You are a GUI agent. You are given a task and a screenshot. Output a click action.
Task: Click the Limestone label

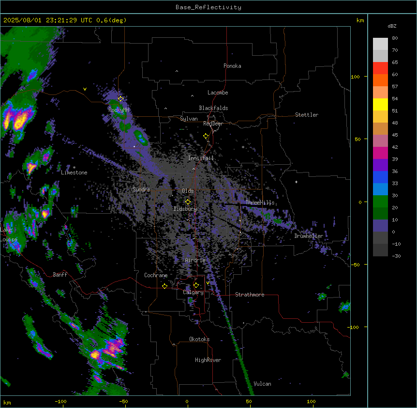coord(74,173)
